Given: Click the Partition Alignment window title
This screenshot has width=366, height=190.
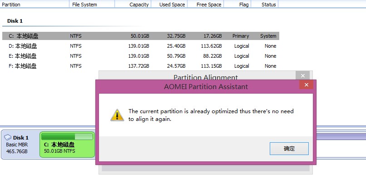Looking at the screenshot, I should click(x=206, y=77).
